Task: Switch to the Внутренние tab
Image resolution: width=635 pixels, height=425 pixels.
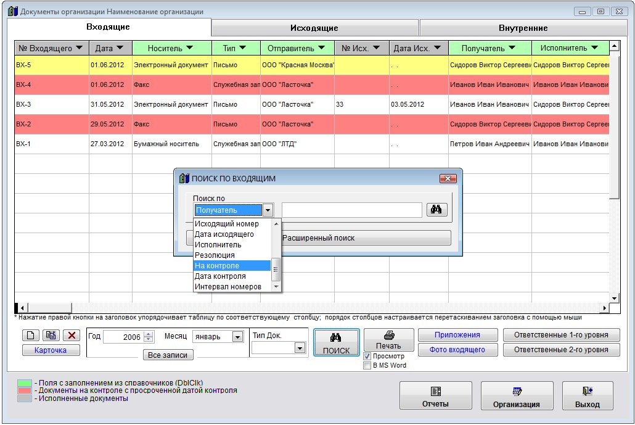Action: 523,28
